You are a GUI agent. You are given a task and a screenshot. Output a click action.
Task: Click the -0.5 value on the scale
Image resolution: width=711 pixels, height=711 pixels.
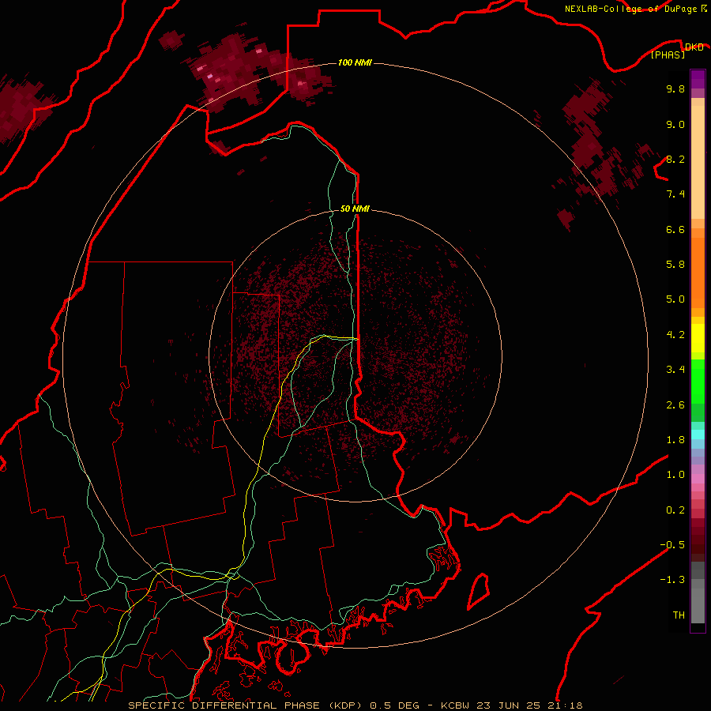[672, 545]
